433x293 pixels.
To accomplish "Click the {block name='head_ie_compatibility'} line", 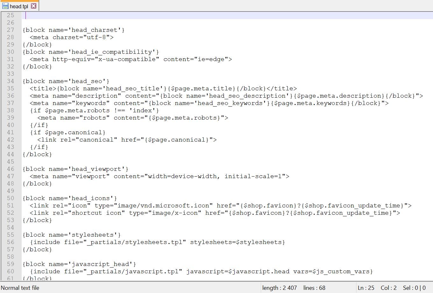I will pos(91,52).
